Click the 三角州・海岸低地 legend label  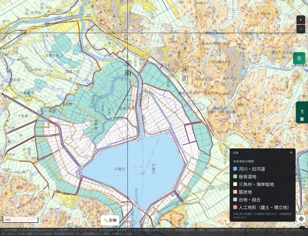tap(256, 184)
